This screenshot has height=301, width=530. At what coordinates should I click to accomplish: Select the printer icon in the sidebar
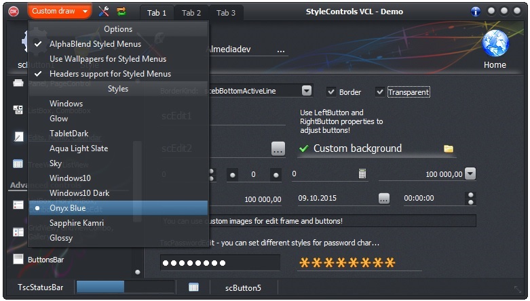tap(18, 83)
